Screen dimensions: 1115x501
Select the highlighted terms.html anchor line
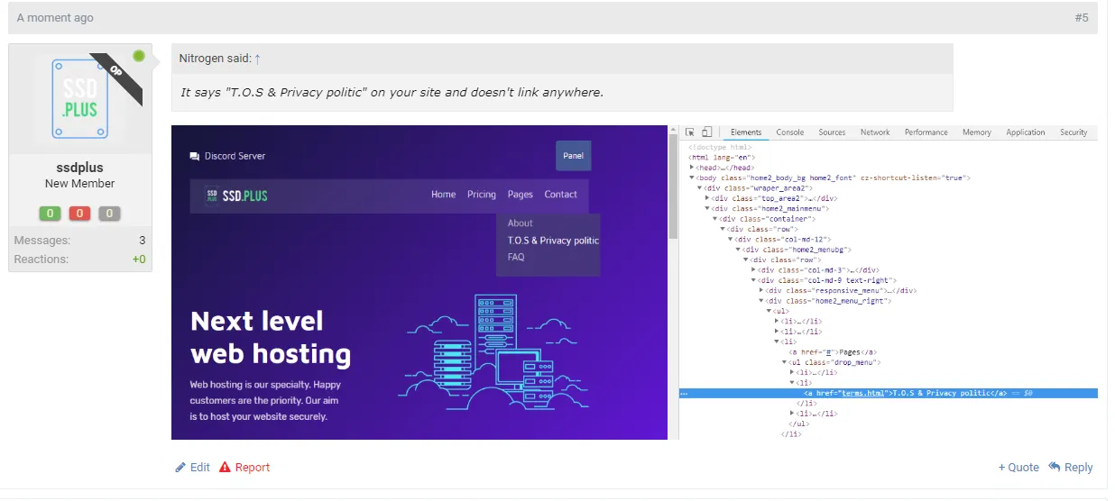coord(888,393)
